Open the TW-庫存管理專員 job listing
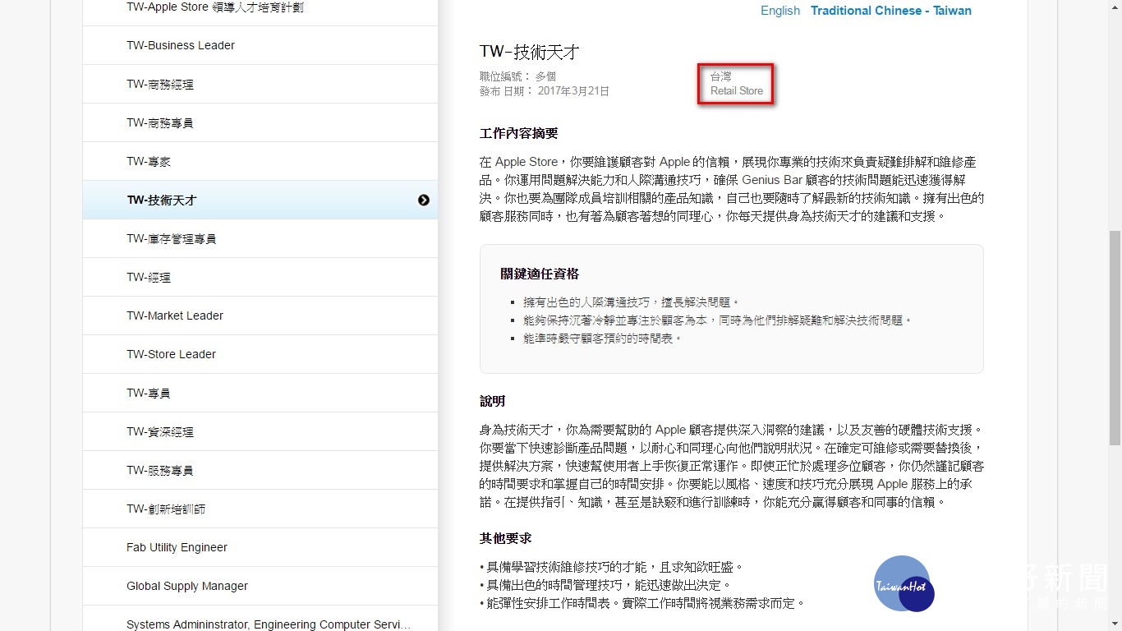Screen dimensions: 1122x631 (260, 238)
